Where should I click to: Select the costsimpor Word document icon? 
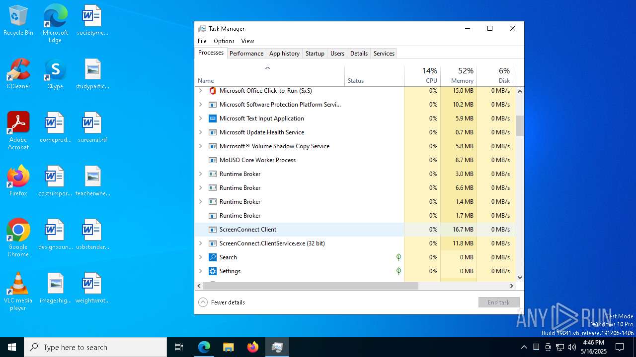click(x=55, y=181)
